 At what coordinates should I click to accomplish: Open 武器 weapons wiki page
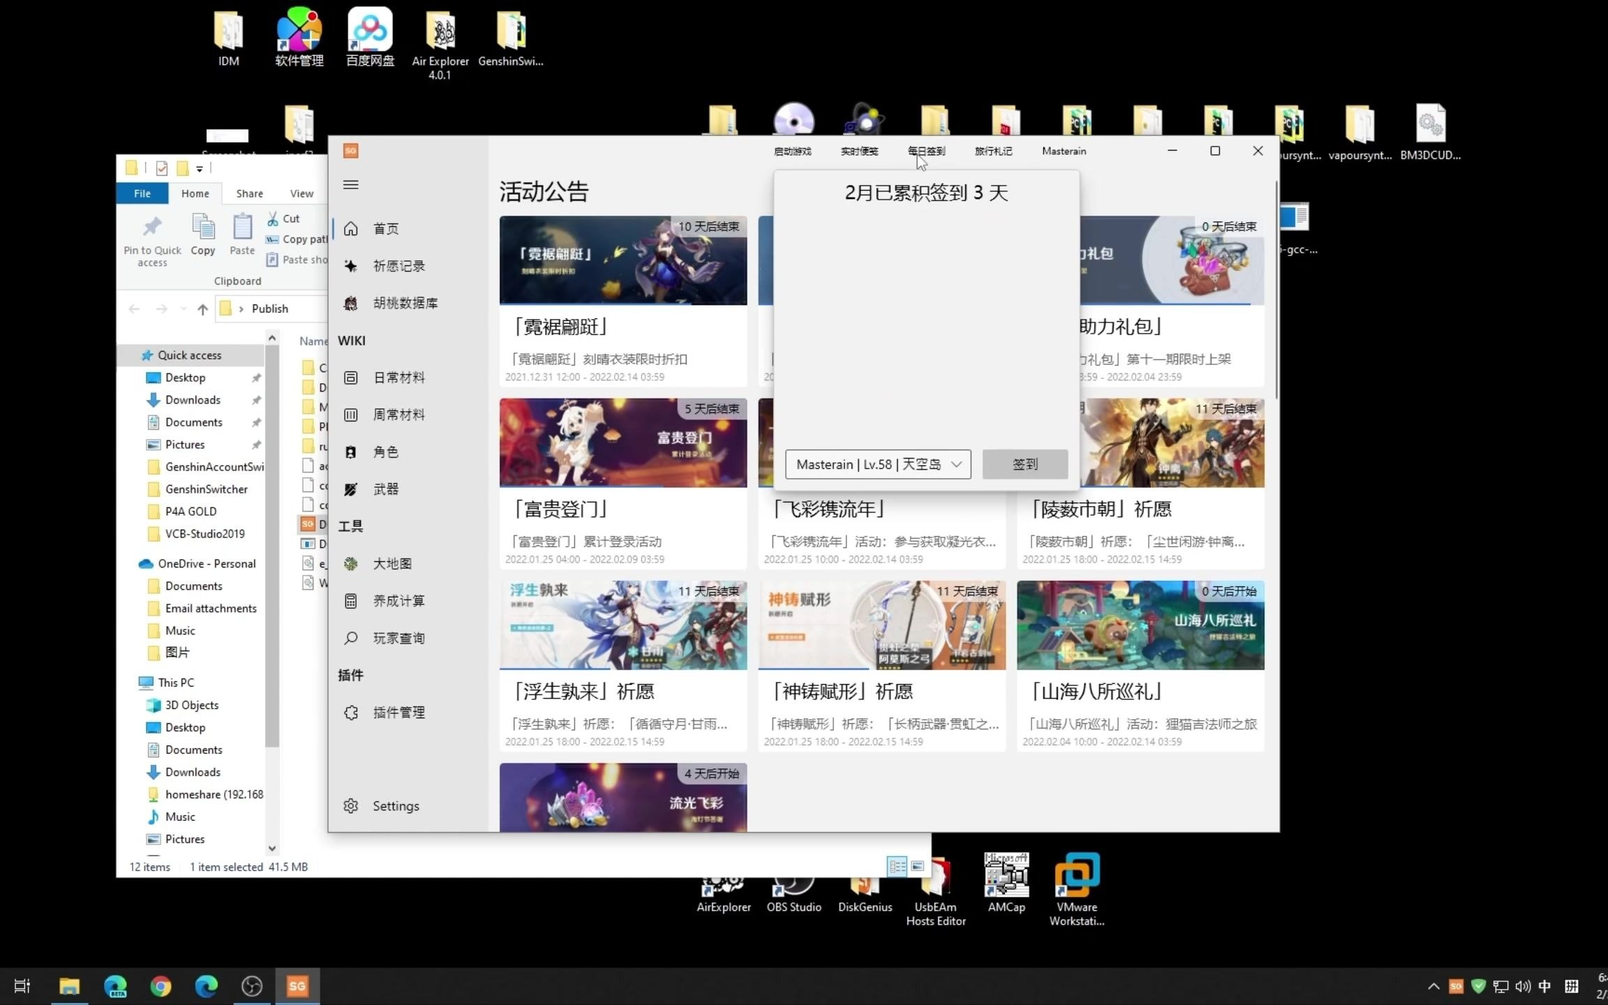point(385,489)
